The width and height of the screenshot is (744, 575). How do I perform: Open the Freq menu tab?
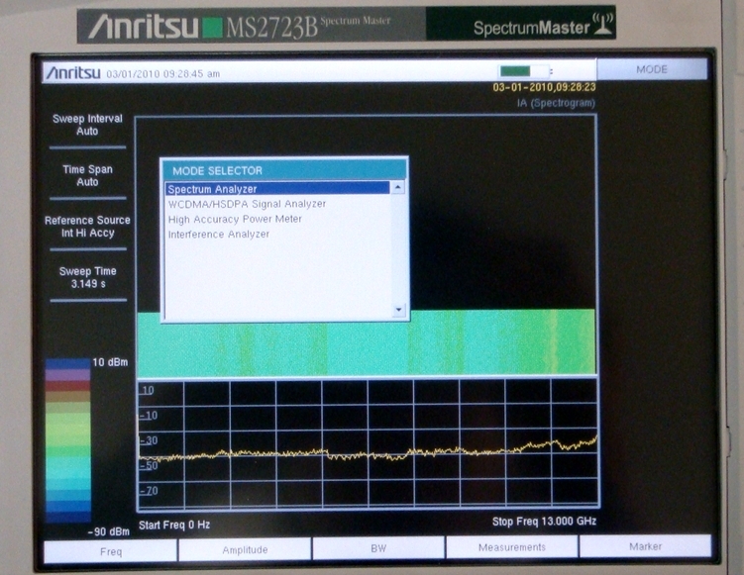point(111,551)
